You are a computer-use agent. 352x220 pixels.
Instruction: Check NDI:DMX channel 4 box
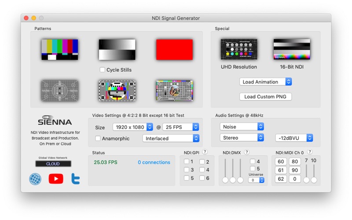(253, 161)
